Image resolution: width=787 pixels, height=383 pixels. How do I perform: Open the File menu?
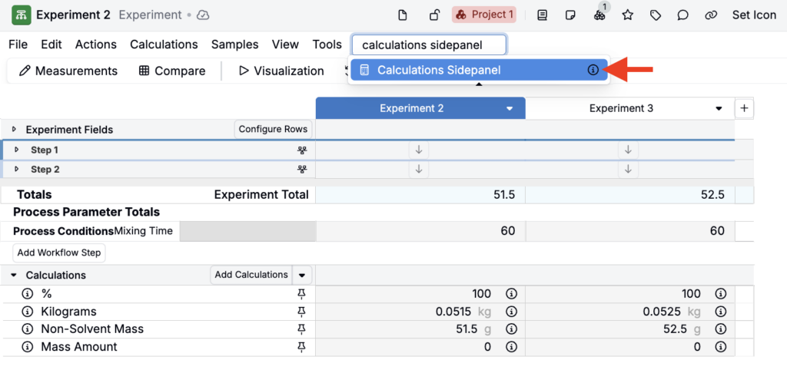coord(18,45)
